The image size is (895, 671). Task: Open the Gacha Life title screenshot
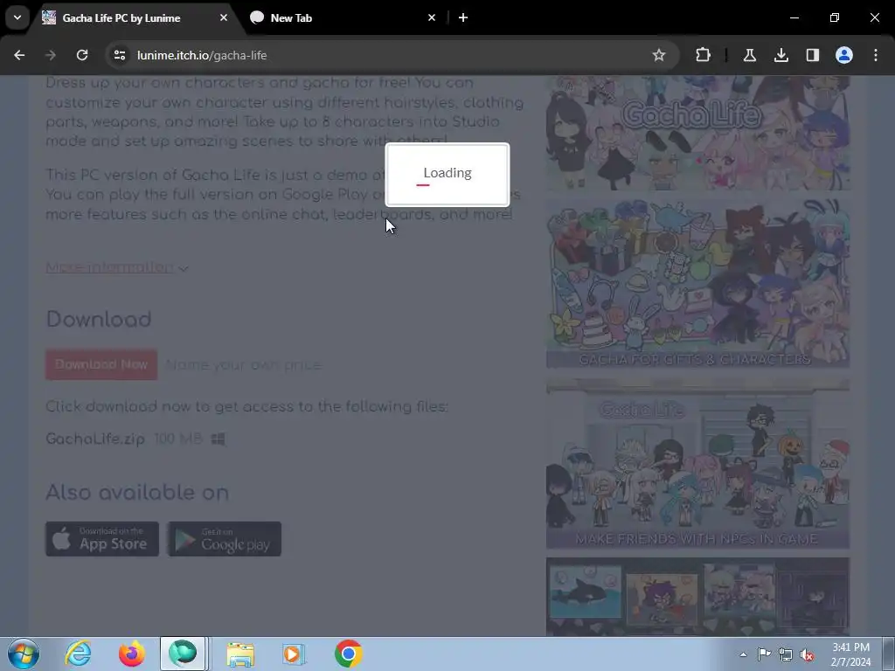pyautogui.click(x=697, y=134)
